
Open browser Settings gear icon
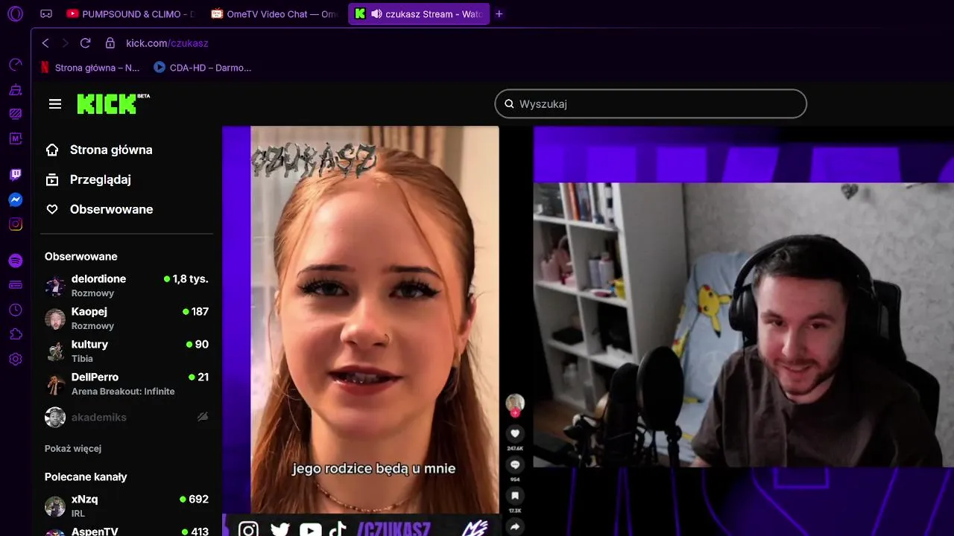[x=16, y=359]
